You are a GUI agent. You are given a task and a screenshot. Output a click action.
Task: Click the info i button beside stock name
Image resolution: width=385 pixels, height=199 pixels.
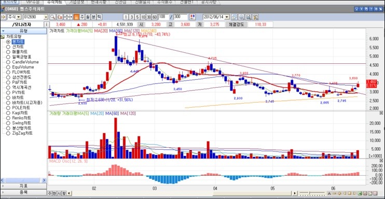[x=46, y=24]
